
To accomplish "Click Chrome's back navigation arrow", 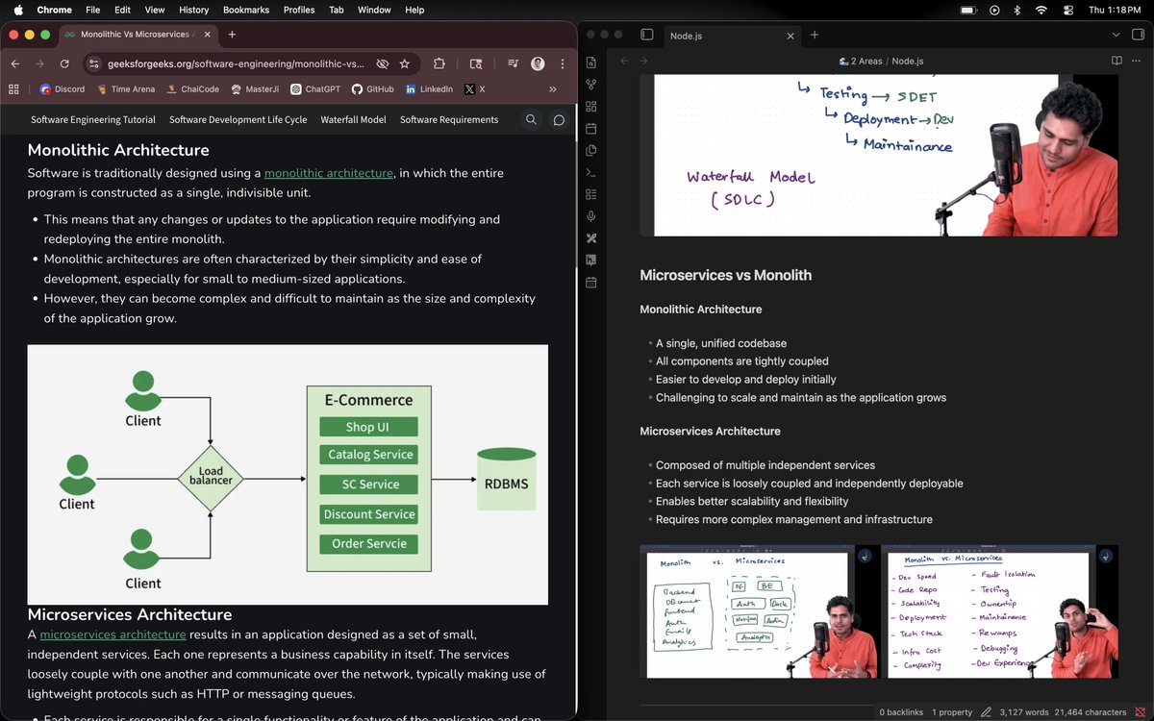I will coord(15,63).
